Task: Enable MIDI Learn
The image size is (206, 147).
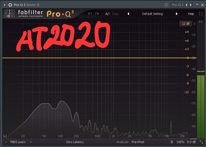Action: 18,142
